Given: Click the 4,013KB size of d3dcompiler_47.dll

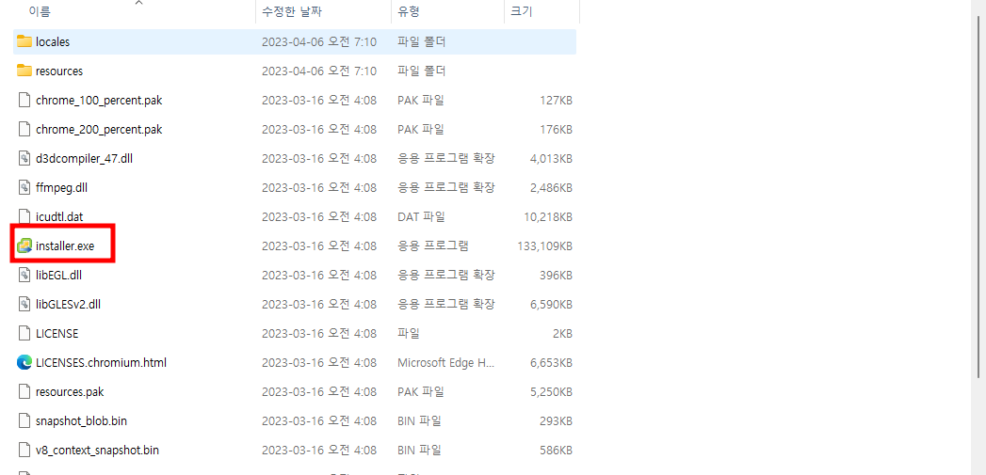Looking at the screenshot, I should 551,158.
